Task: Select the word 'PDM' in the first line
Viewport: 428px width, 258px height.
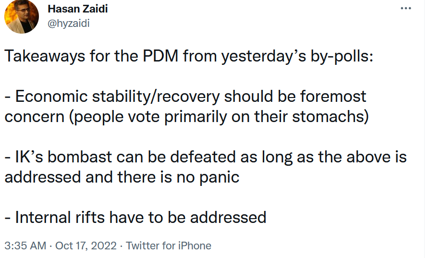Action: (x=160, y=56)
